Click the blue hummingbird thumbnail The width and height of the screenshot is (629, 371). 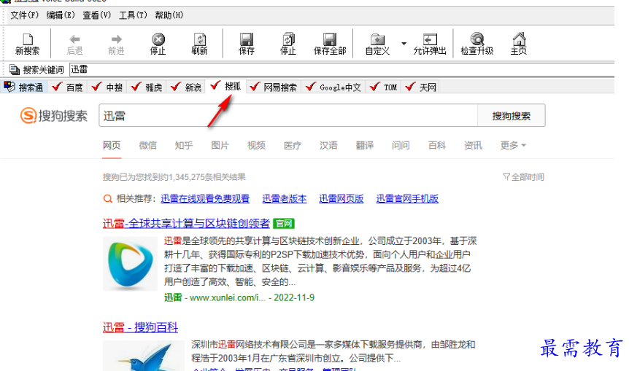144,356
